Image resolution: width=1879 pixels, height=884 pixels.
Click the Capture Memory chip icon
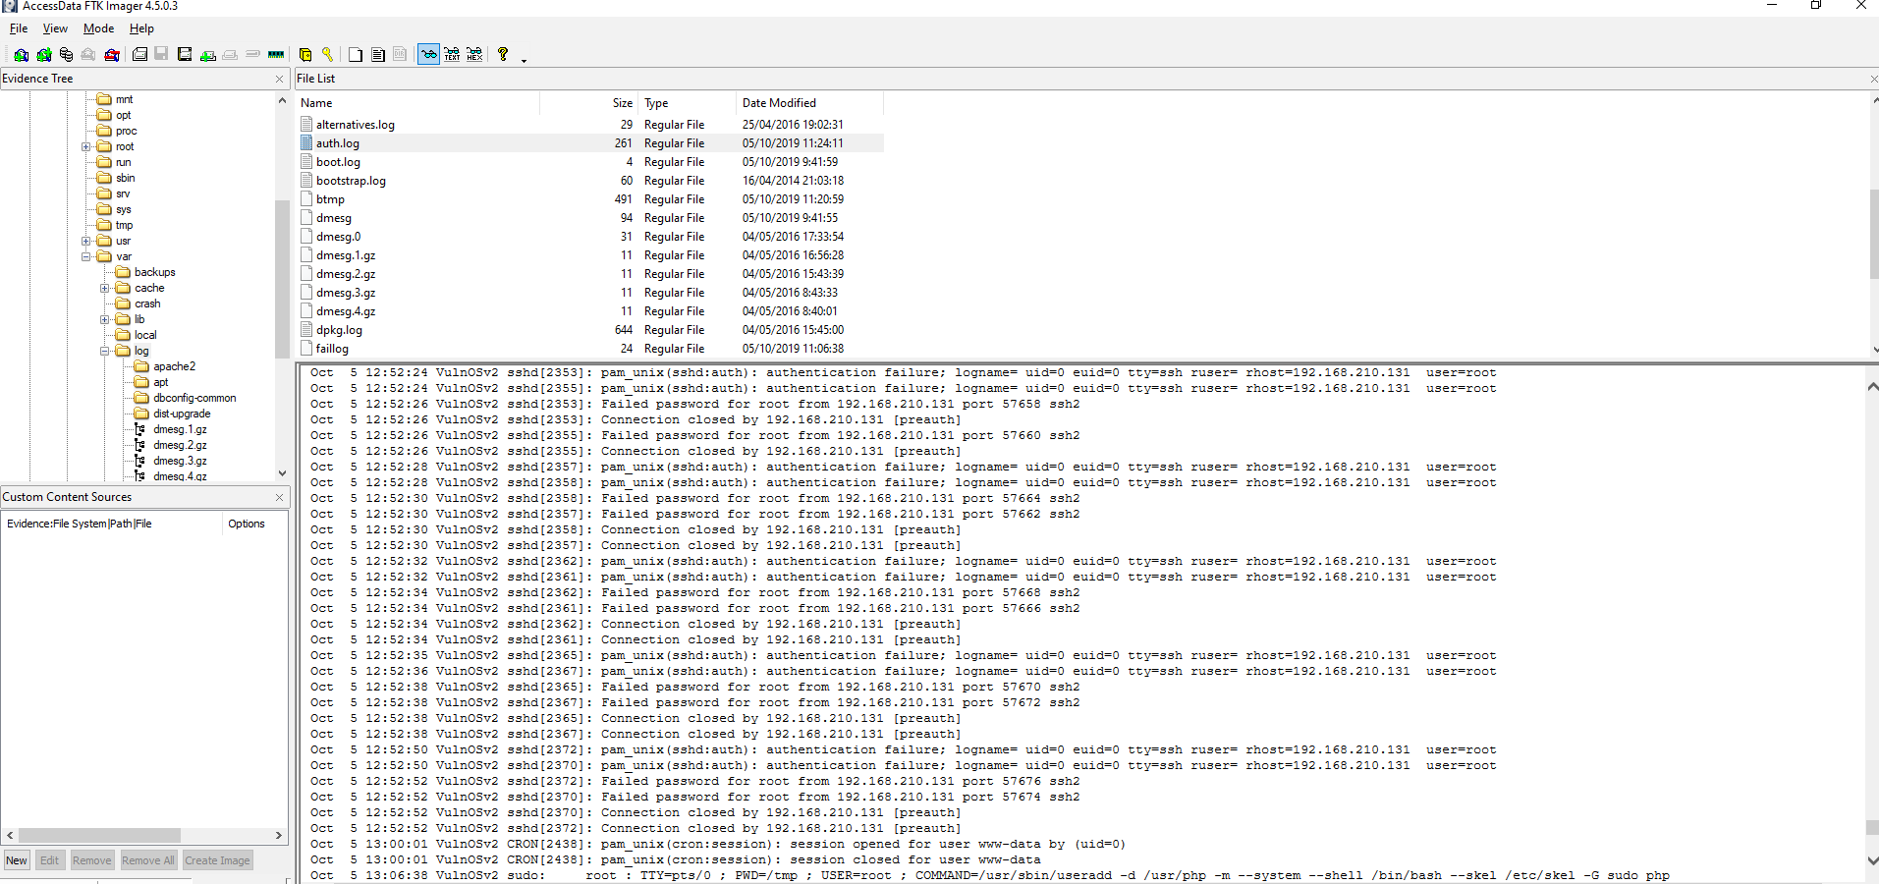[x=276, y=55]
